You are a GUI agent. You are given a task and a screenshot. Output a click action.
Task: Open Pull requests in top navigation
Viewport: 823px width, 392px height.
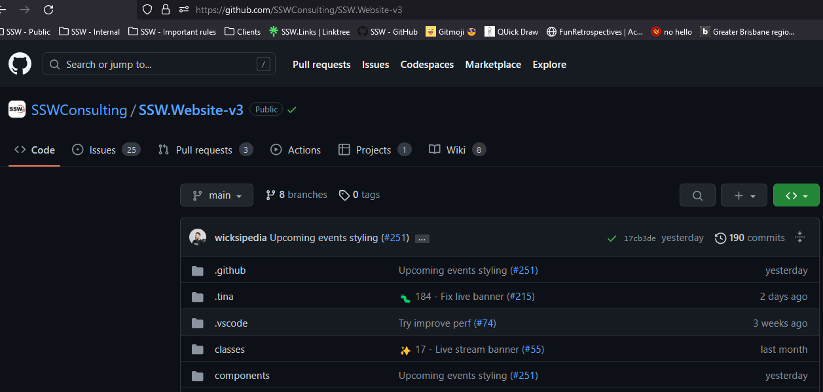pos(321,65)
